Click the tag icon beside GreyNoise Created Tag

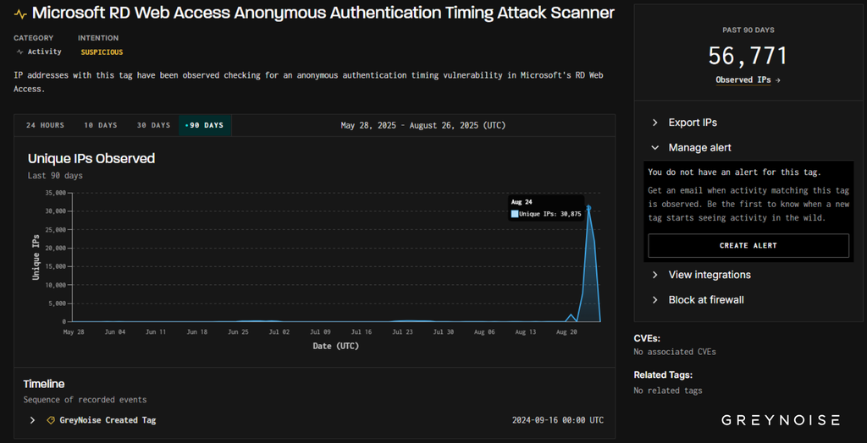pos(51,420)
